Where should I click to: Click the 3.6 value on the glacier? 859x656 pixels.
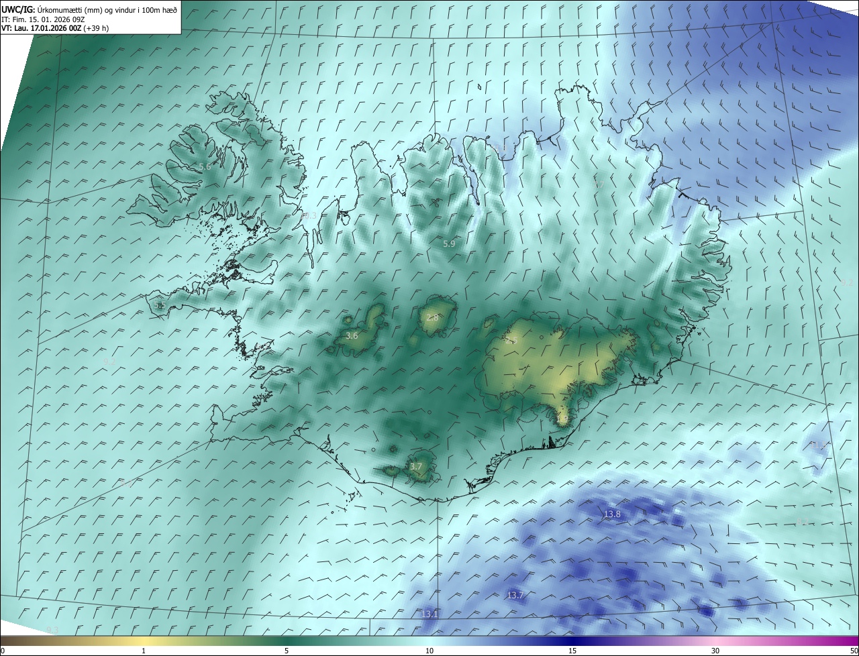[352, 335]
